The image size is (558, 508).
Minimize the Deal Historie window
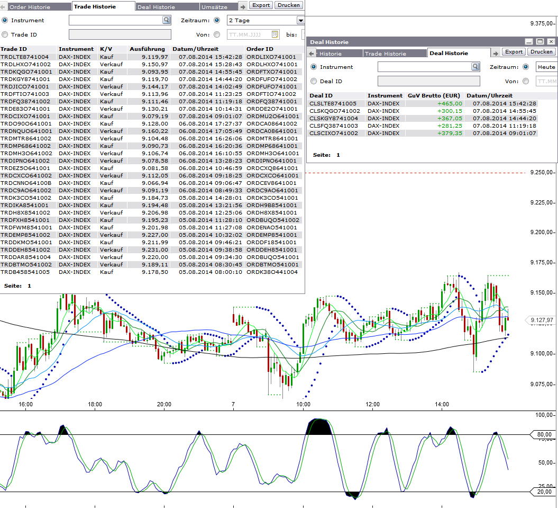pos(529,42)
